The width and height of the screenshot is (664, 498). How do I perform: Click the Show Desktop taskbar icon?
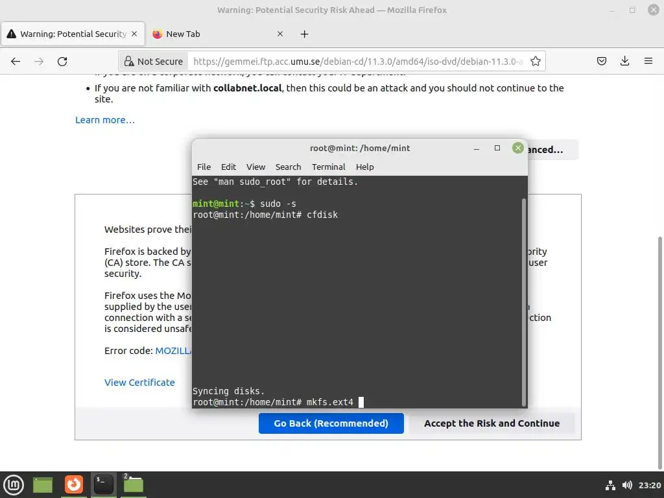[x=43, y=485]
